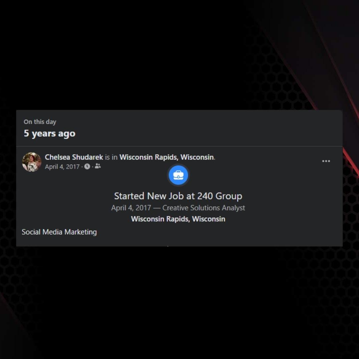Image resolution: width=359 pixels, height=359 pixels.
Task: Open the Chelsea Shudarek profile link
Action: (x=74, y=157)
